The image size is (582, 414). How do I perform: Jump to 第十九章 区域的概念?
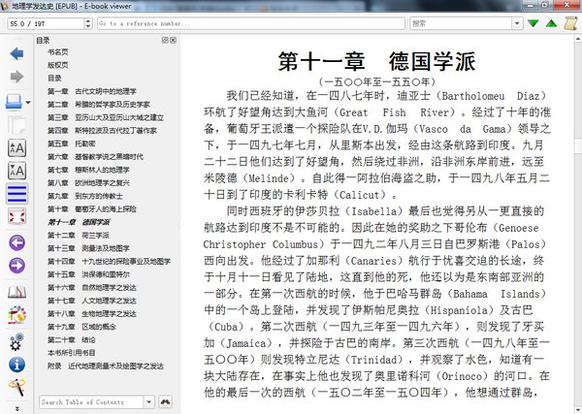(x=81, y=327)
